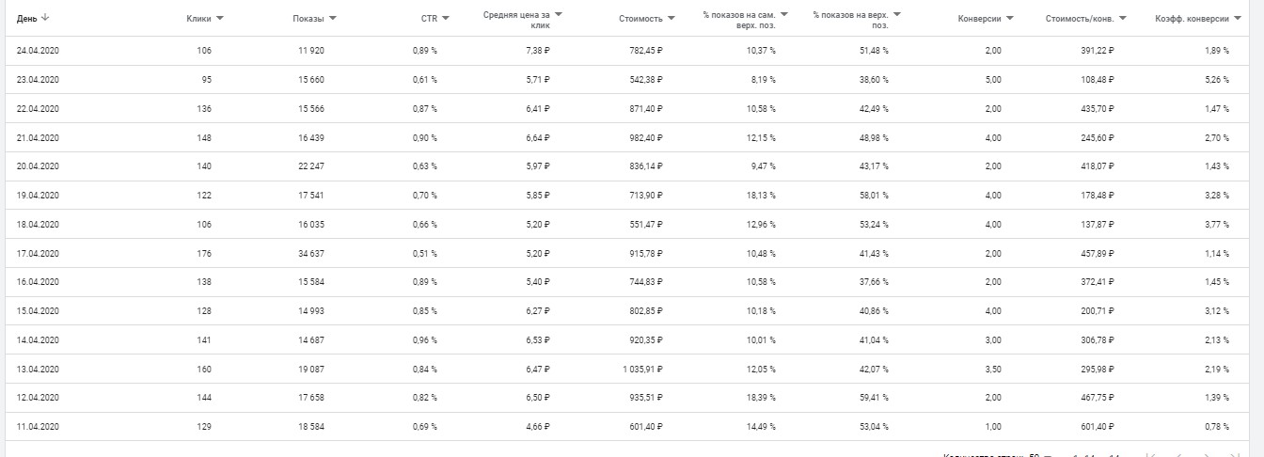Image resolution: width=1264 pixels, height=457 pixels.
Task: Click arrow beside % показов на верх. поз.
Action: (x=897, y=14)
